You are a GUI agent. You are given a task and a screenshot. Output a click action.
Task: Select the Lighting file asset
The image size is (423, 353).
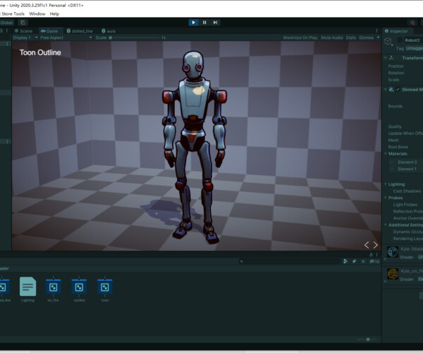pyautogui.click(x=27, y=289)
